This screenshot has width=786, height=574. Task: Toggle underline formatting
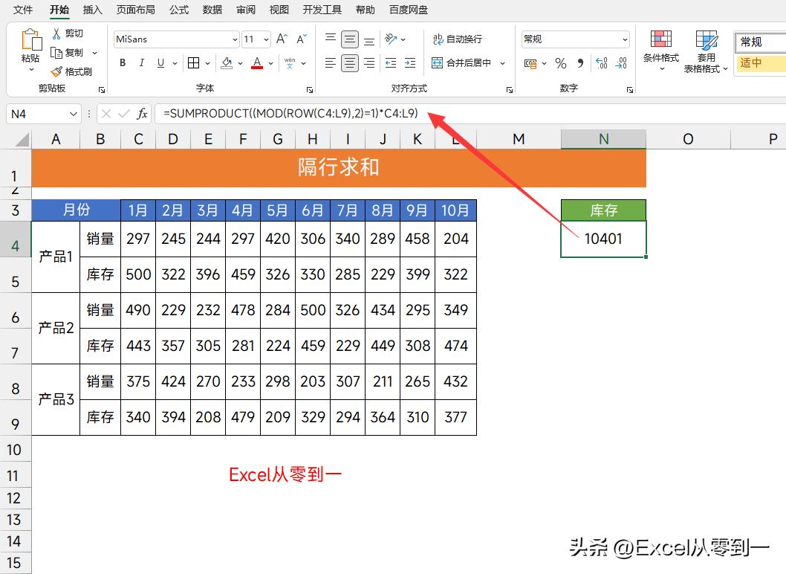click(160, 63)
